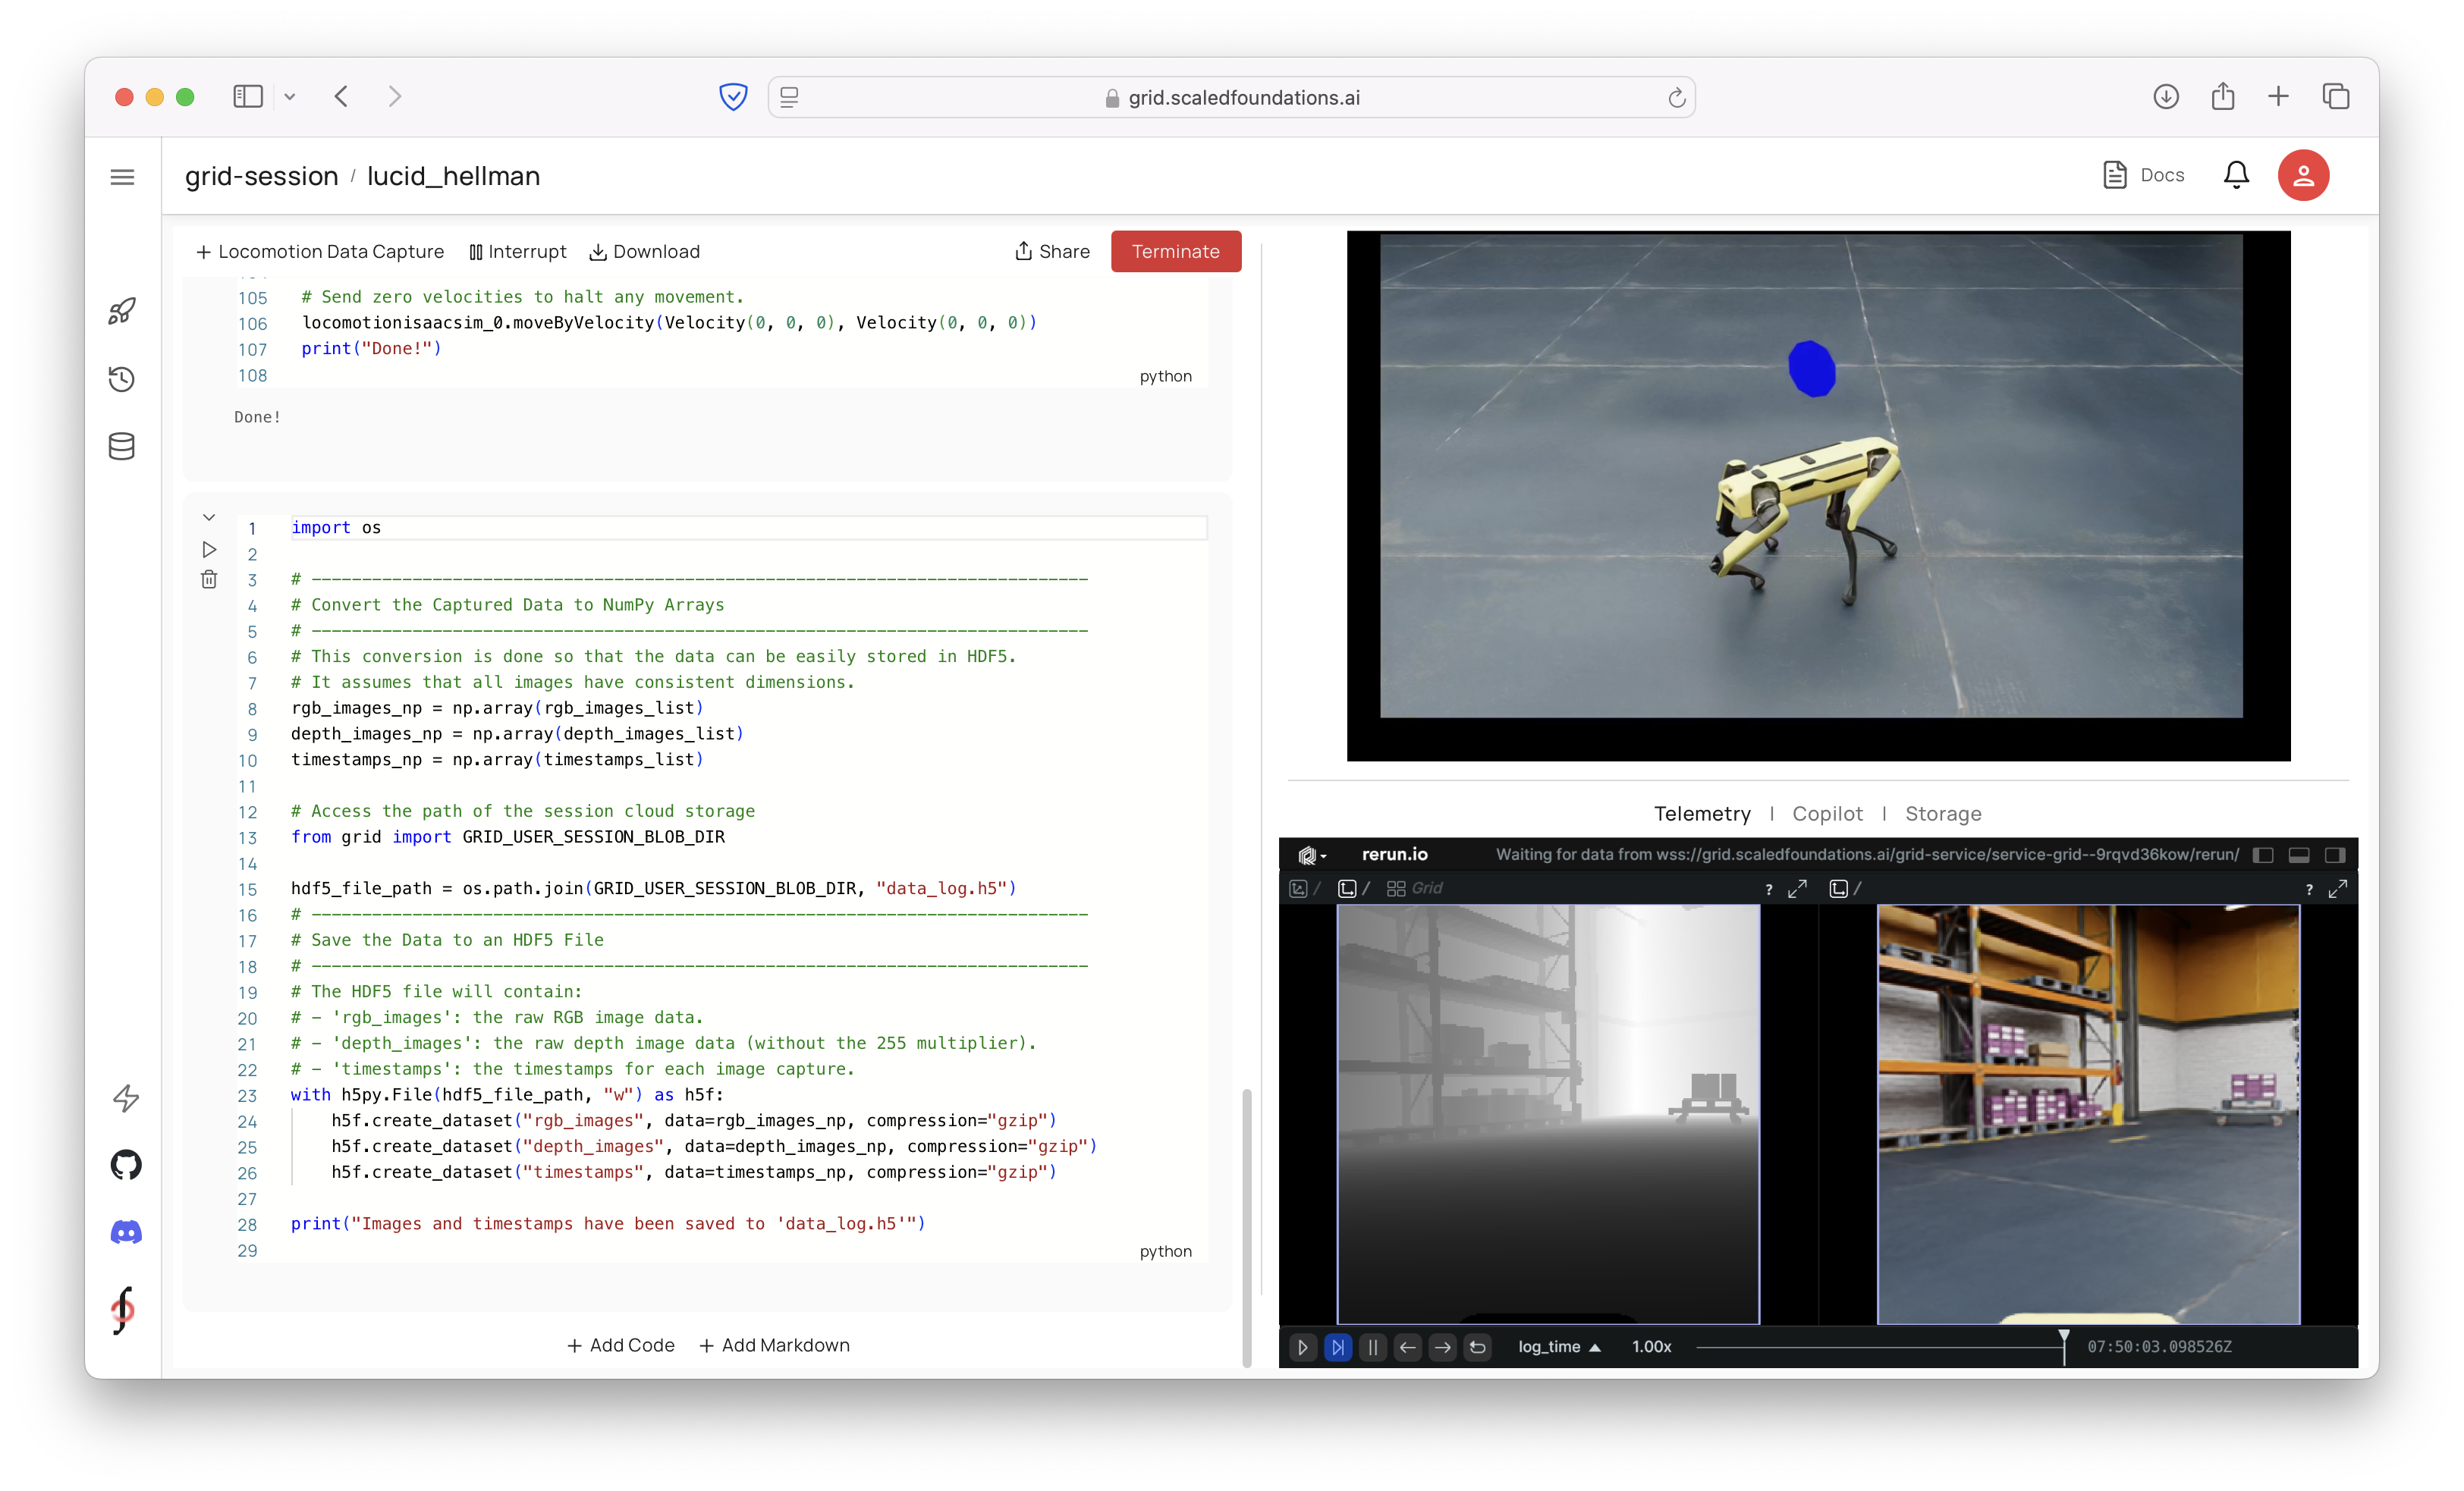Screen dimensions: 2464x1491
Task: Collapse the code cell with chevron
Action: 209,517
